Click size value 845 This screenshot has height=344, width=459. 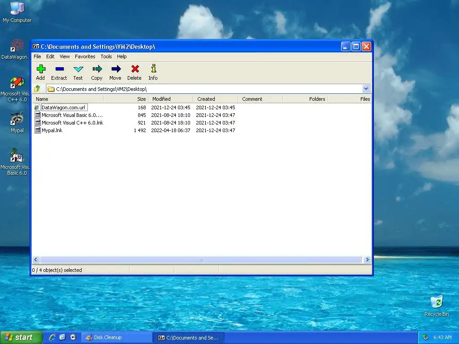(x=142, y=115)
